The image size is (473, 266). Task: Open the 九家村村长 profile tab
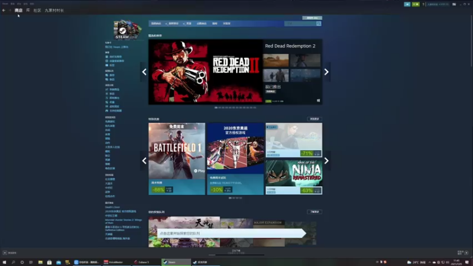point(54,10)
